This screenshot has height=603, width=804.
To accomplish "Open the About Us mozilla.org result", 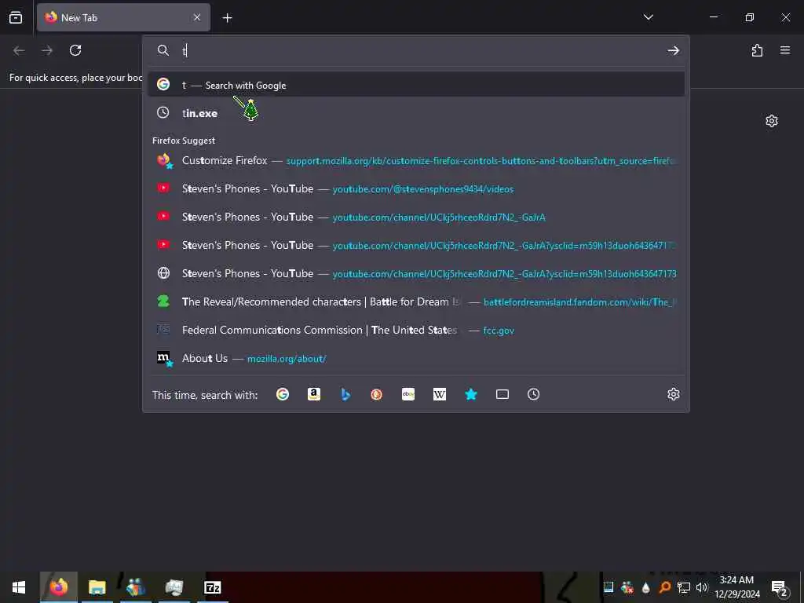I will tap(416, 358).
